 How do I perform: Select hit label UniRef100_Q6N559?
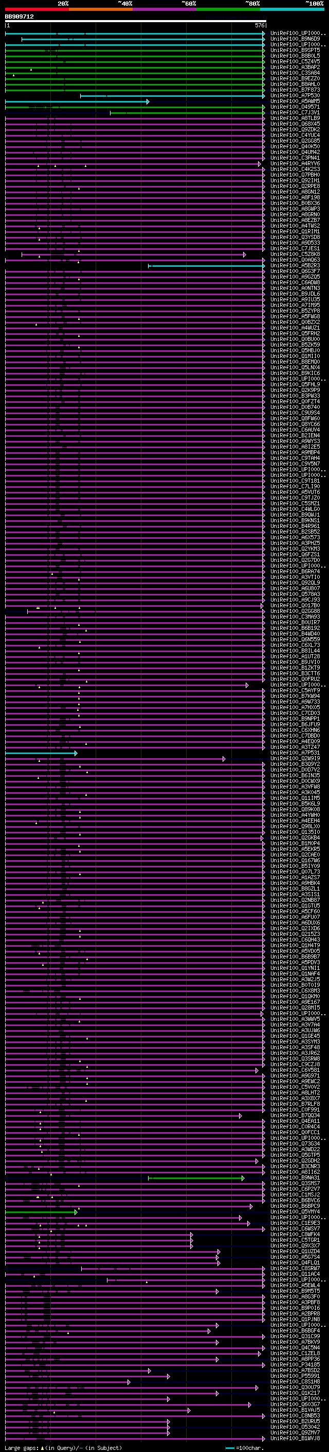295,639
